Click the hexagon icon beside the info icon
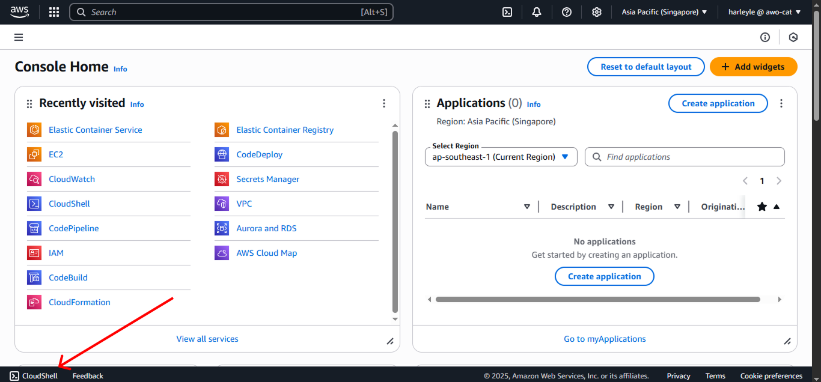This screenshot has width=821, height=382. [x=793, y=37]
